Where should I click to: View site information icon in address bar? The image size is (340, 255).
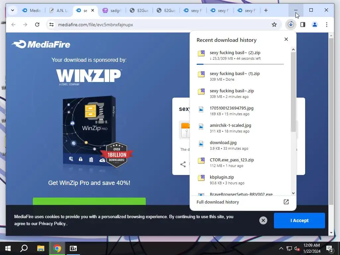51,25
